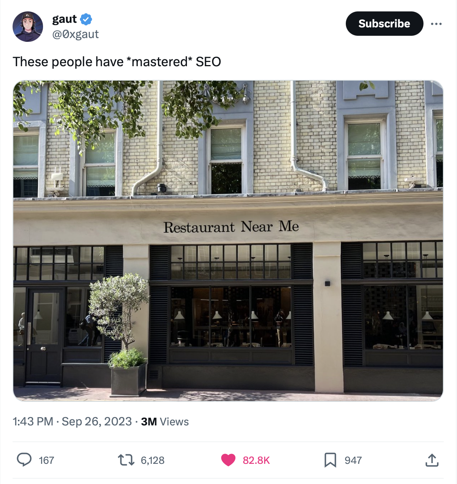Click the 947 bookmarks count
The height and width of the screenshot is (484, 457).
[x=353, y=460]
